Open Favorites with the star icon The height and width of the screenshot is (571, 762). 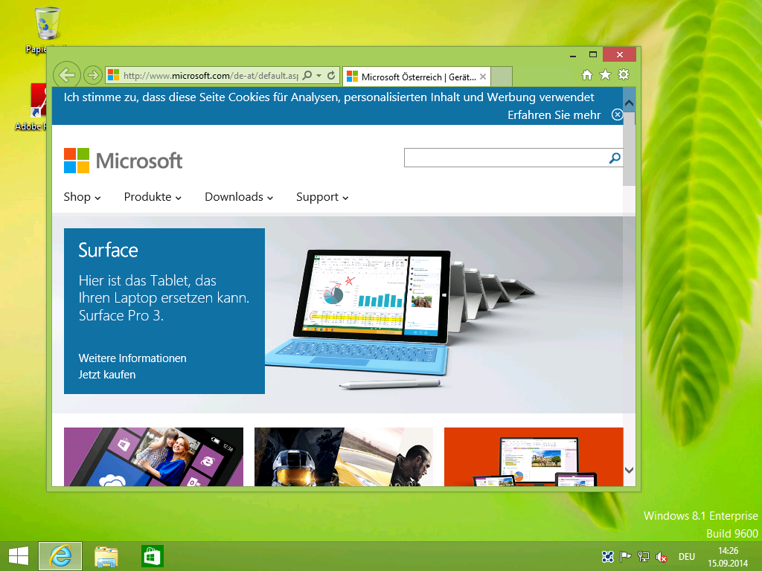point(605,75)
